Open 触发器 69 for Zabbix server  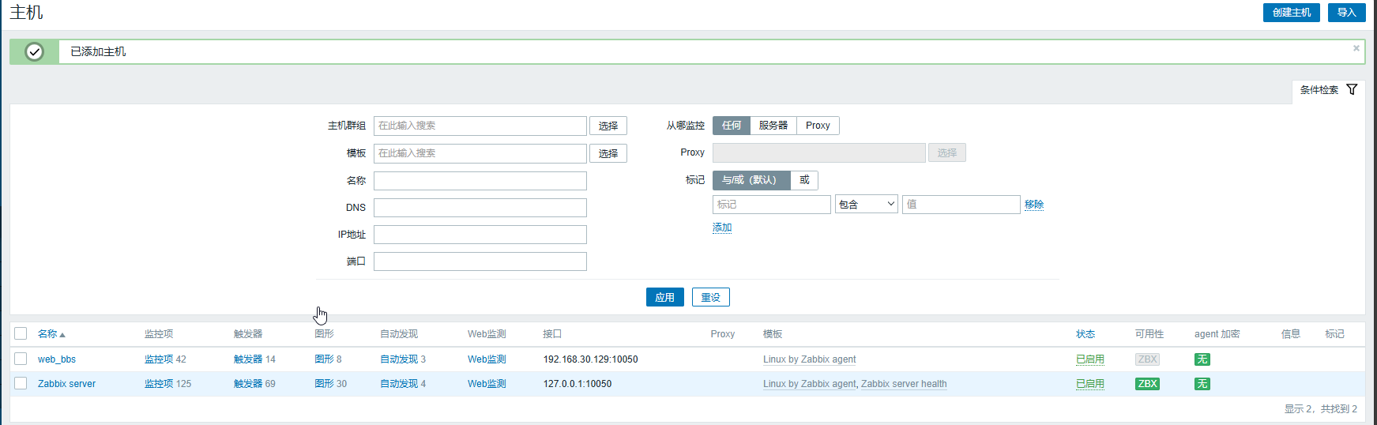click(248, 384)
